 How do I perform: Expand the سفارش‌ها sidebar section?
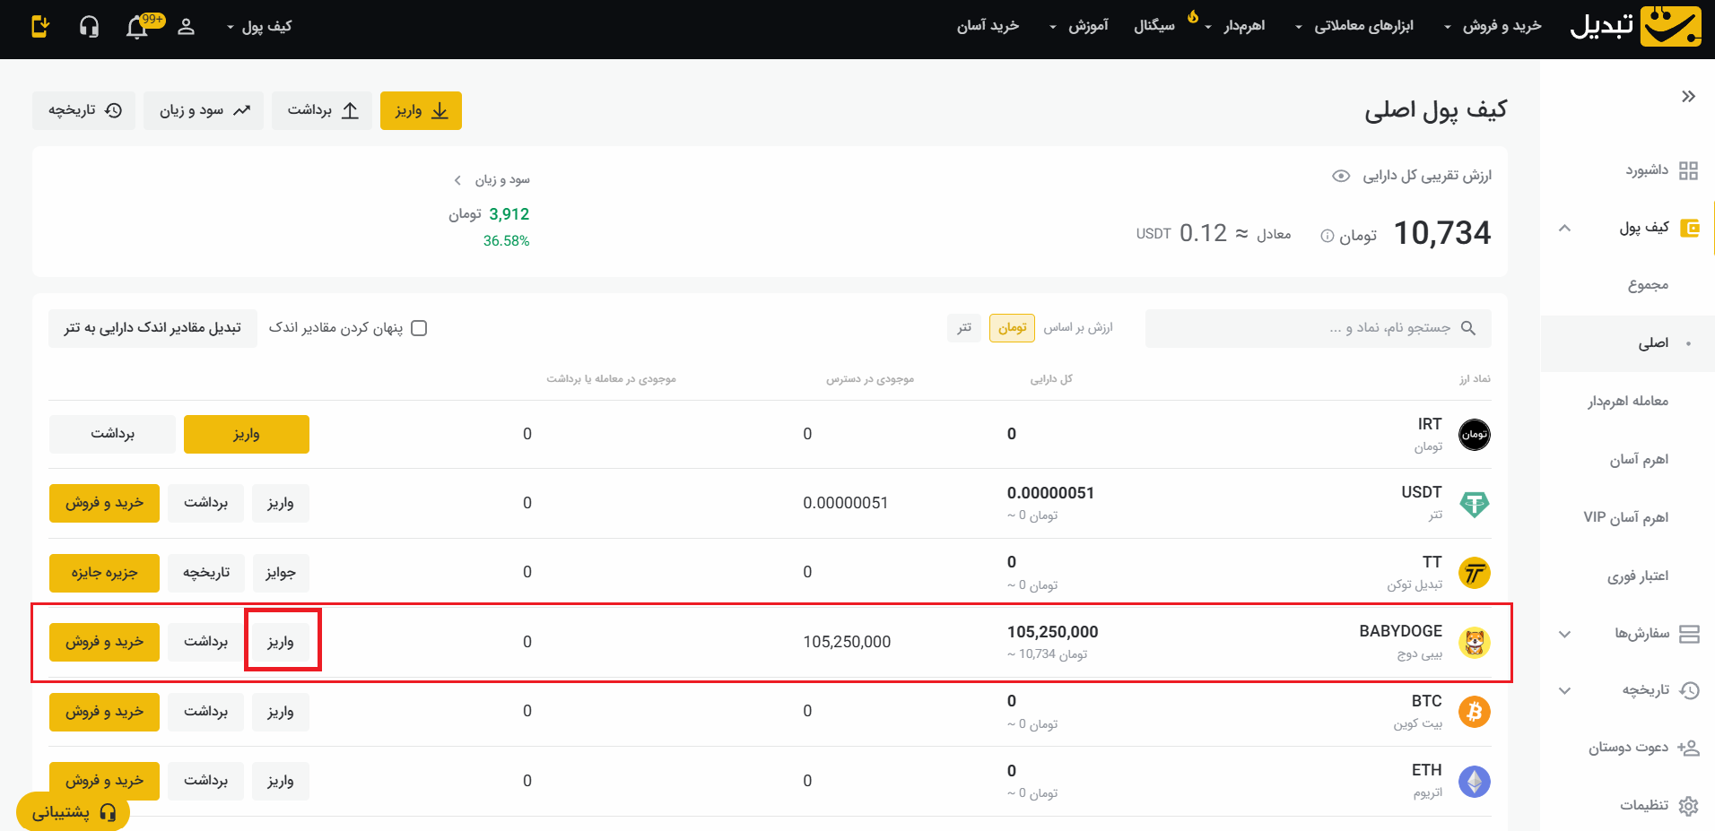coord(1641,634)
